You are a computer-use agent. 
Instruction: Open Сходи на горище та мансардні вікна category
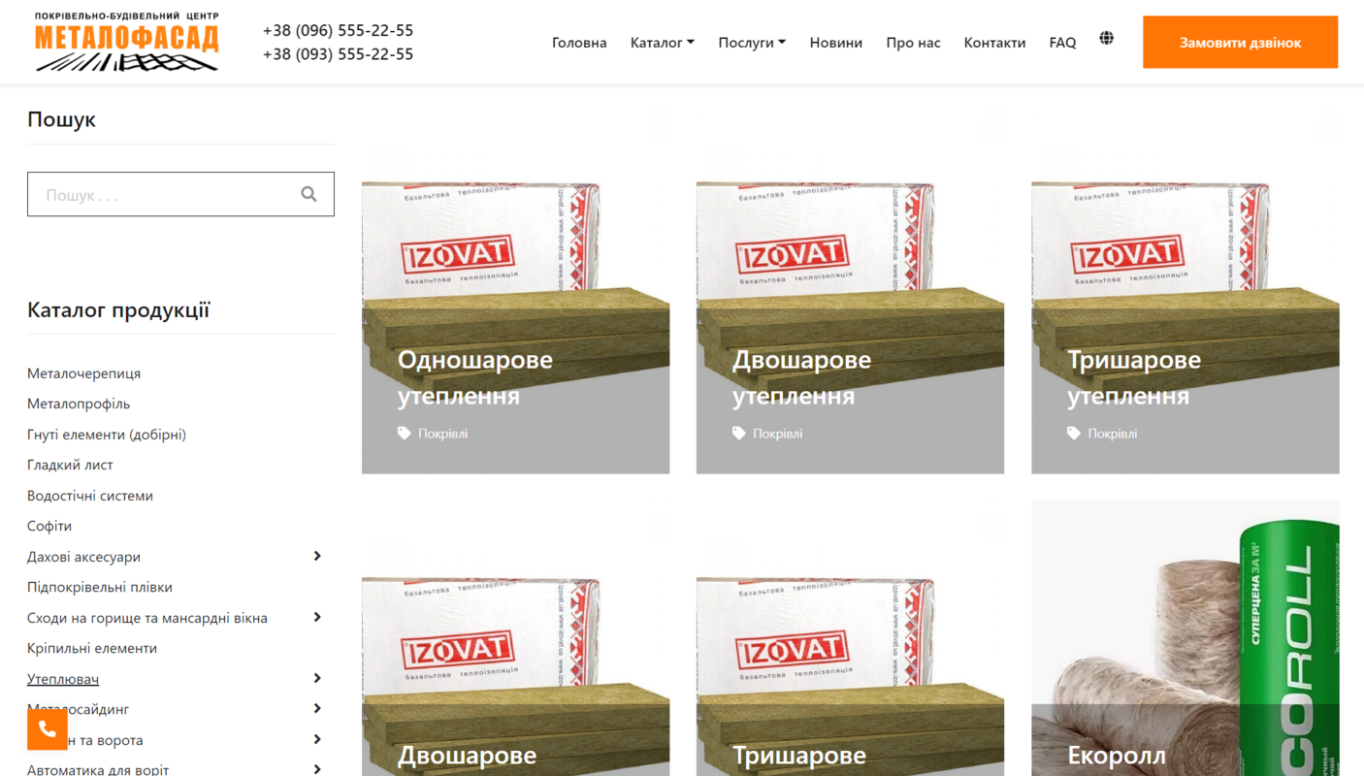[147, 618]
